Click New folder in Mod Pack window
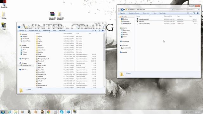Viewport: 203px width, 114px height. pos(163,13)
